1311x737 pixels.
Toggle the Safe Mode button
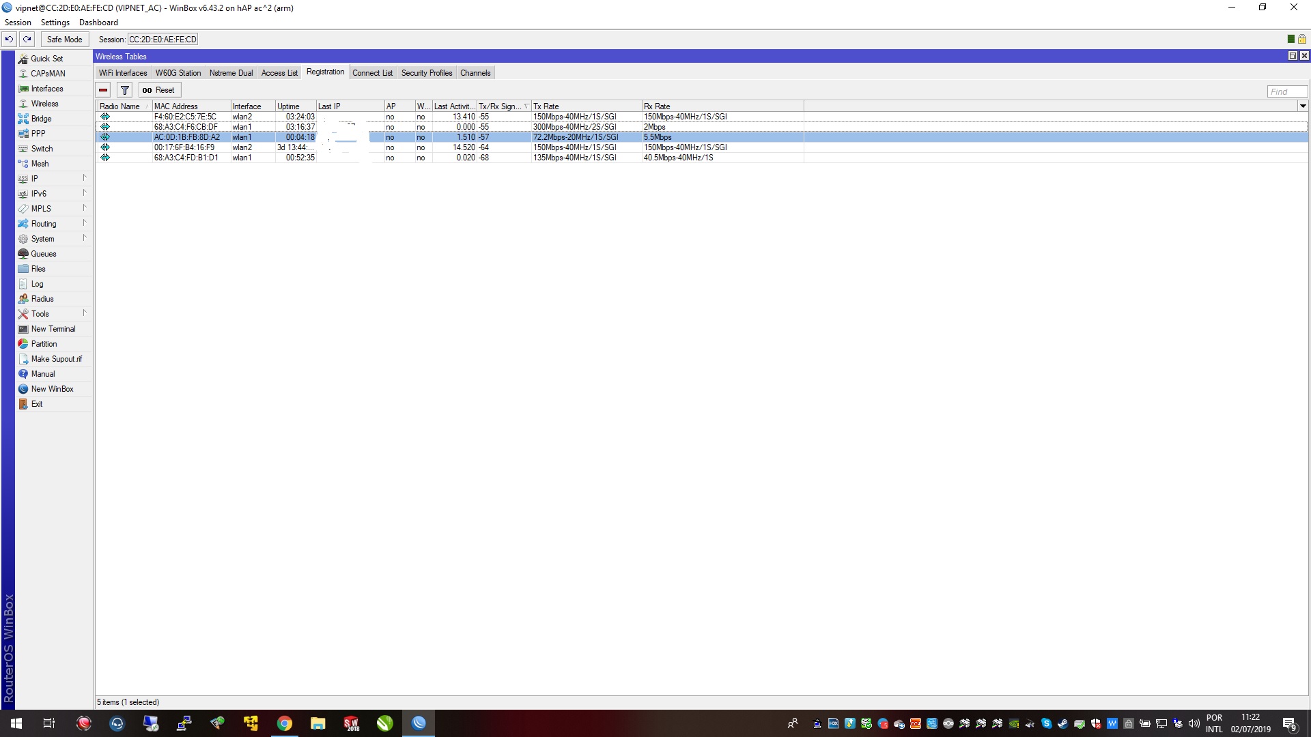coord(64,39)
